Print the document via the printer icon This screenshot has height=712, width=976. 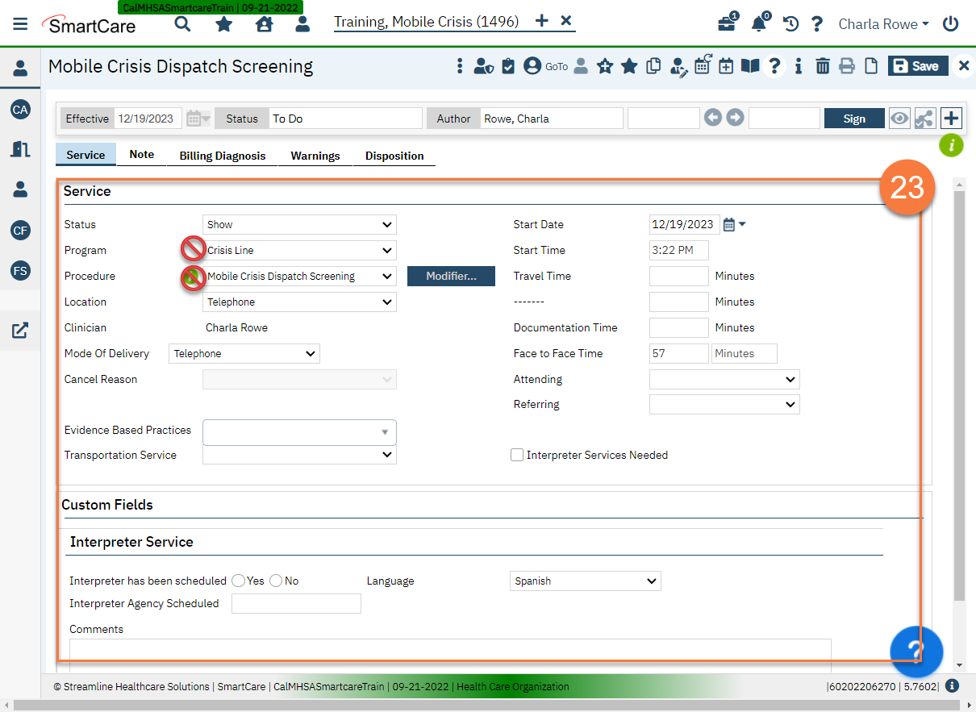click(846, 66)
